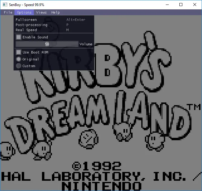The height and width of the screenshot is (191, 202).
Task: Select the Custom radio button
Action: (x=18, y=66)
